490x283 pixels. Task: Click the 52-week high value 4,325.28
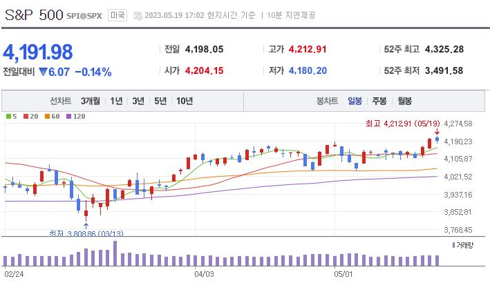[x=444, y=49]
